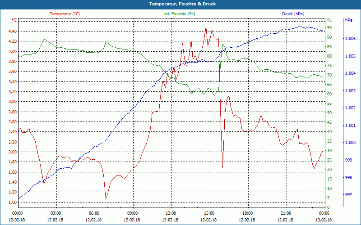361x225 pixels.
Task: Select the green rel. Feuchte [%] legend label
Action: pos(180,14)
